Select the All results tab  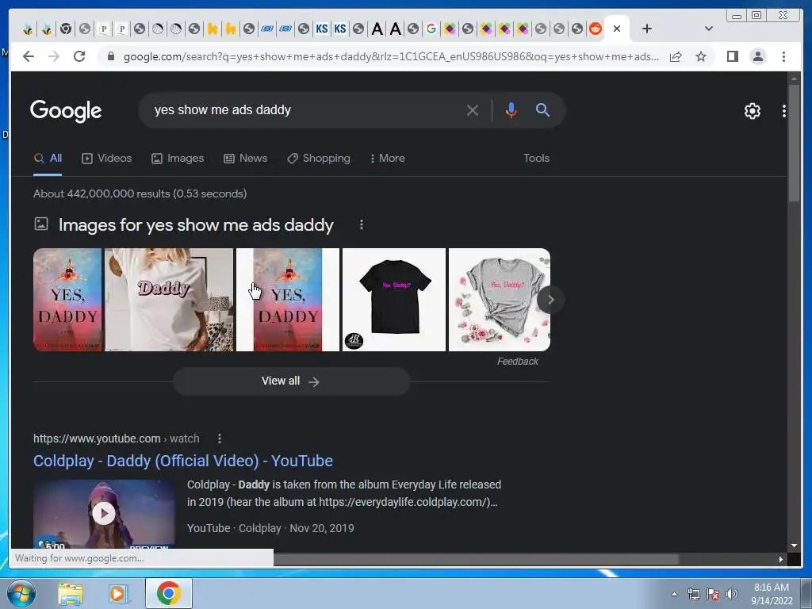48,158
